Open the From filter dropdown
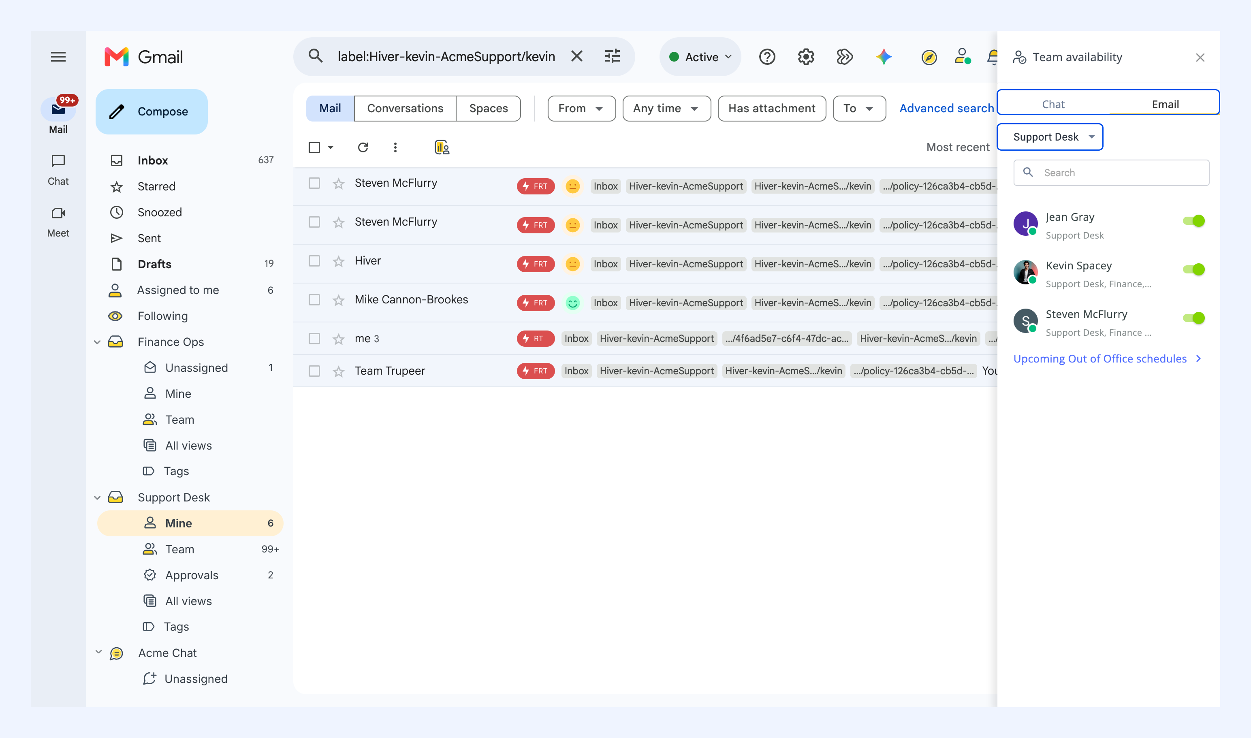Screen dimensions: 1251x738 pyautogui.click(x=581, y=109)
